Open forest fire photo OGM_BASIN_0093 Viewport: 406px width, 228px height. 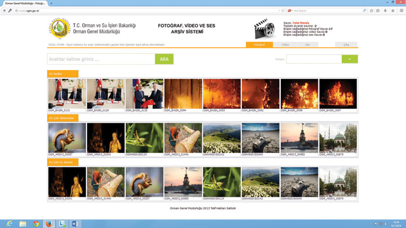click(222, 94)
